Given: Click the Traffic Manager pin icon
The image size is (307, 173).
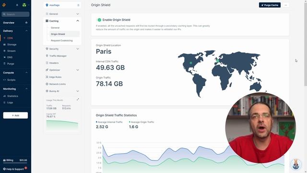Looking at the screenshot, I should coord(47,56).
